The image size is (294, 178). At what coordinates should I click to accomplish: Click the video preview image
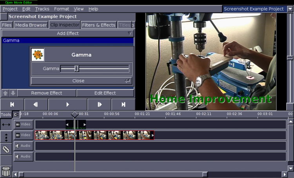click(x=211, y=62)
